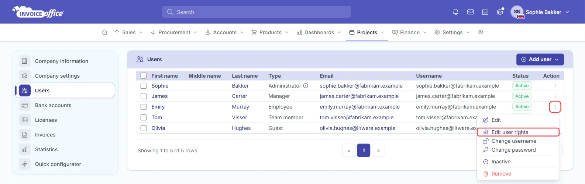Click the Quick configurator lightning icon
This screenshot has height=184, width=585.
click(25, 164)
